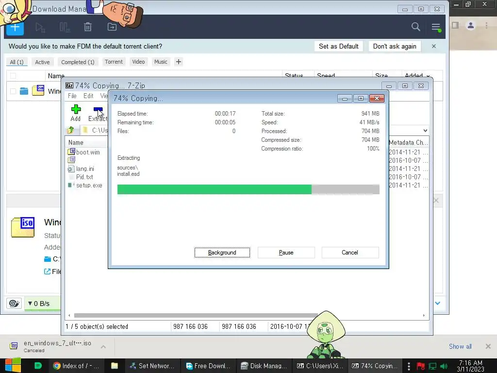The image size is (497, 373).
Task: Add a new filter tag with plus button
Action: tap(179, 62)
